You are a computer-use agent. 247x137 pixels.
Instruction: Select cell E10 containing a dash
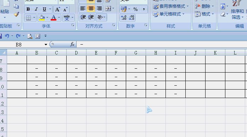[x=96, y=85]
